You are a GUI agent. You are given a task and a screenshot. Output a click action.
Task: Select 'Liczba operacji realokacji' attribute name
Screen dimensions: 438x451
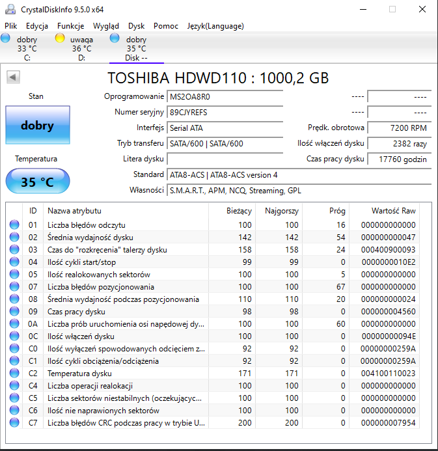(90, 386)
